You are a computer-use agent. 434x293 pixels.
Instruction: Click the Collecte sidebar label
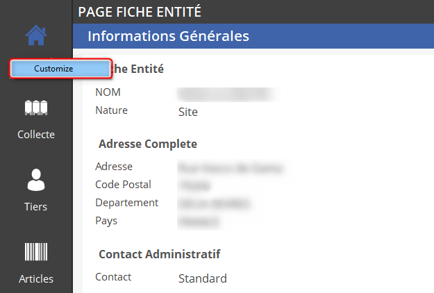pos(36,135)
